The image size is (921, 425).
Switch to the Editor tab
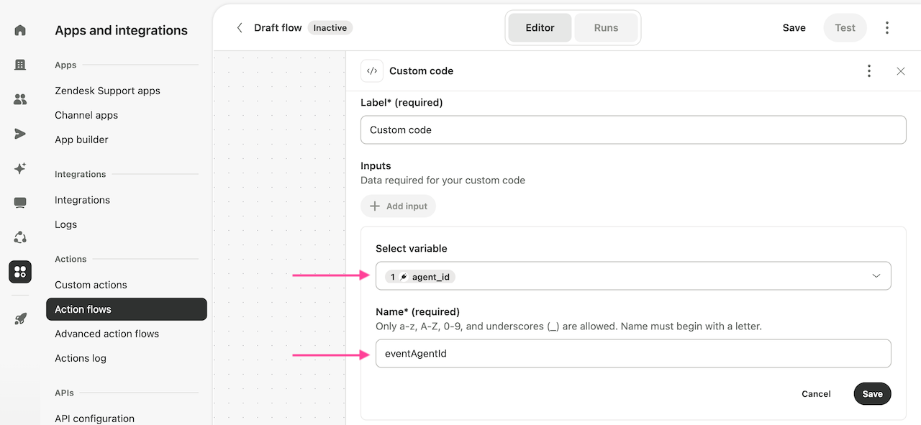(x=540, y=28)
